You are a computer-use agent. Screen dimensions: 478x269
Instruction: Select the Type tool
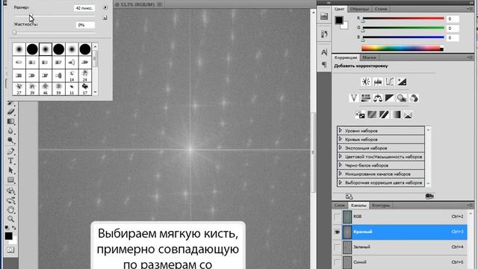pos(11,161)
